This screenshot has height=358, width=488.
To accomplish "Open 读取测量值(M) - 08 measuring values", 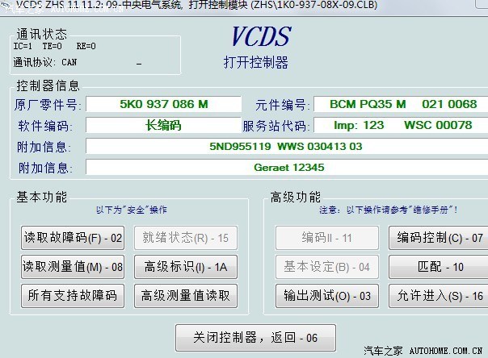I will (73, 267).
